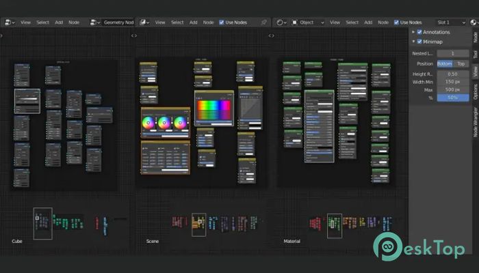Viewport: 479px width, 273px height.
Task: Click the Cube label in the minimap
Action: tap(17, 241)
